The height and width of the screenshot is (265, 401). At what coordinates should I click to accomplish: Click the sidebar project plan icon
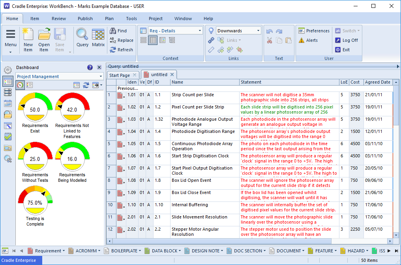point(8,125)
